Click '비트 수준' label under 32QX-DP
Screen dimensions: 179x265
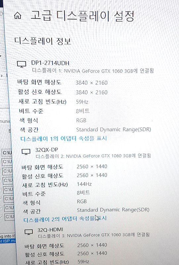pos(34,194)
